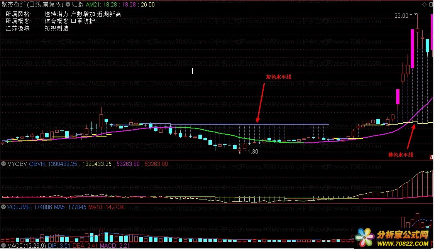The width and height of the screenshot is (435, 250).
Task: Click the 户数增加 style tag
Action: coord(83,14)
